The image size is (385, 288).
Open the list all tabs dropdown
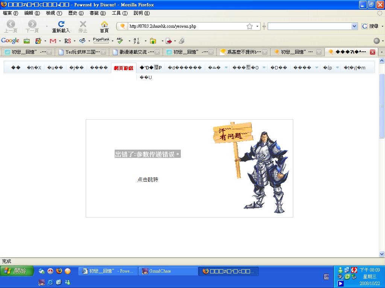pos(381,52)
